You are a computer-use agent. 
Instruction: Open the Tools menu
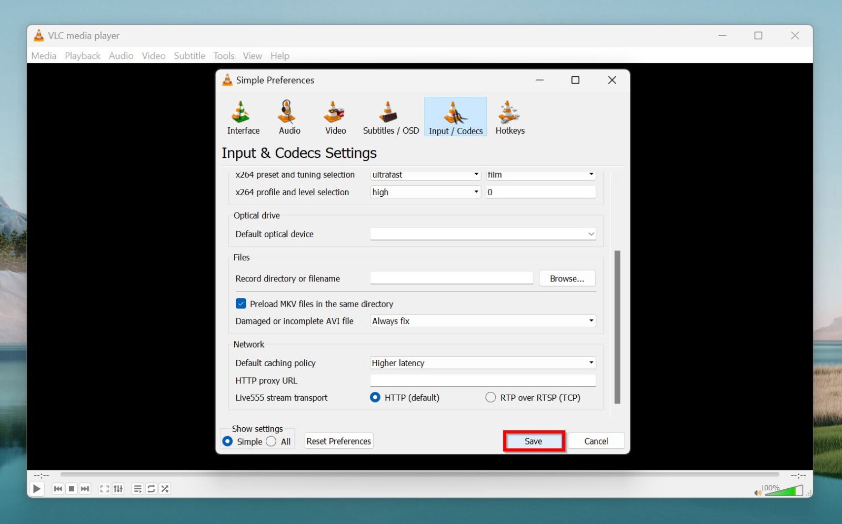pos(223,55)
